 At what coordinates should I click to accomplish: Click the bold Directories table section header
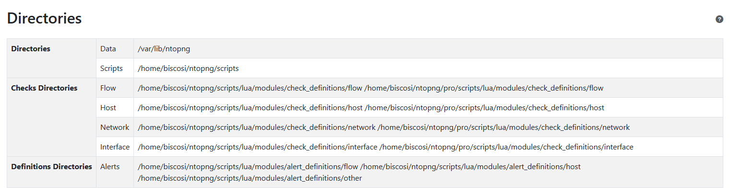pos(31,48)
